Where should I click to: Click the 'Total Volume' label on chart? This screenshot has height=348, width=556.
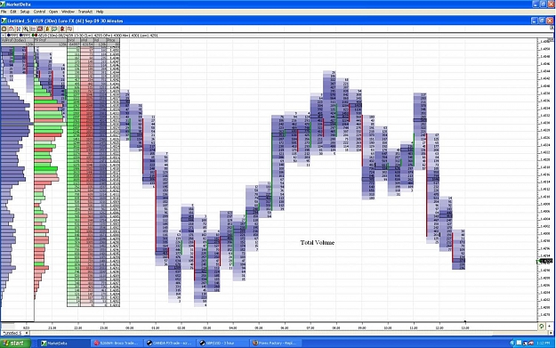[318, 243]
